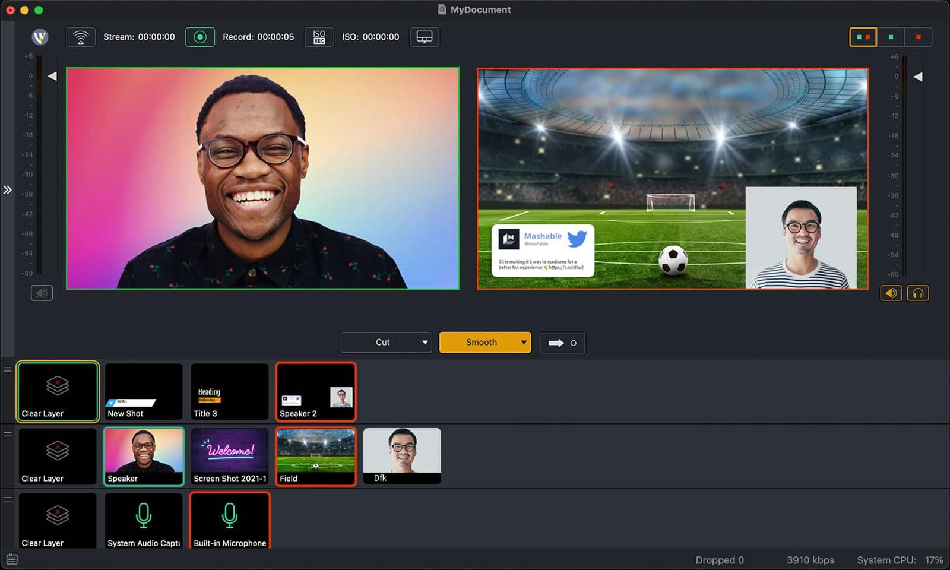The width and height of the screenshot is (950, 570).
Task: Open the external display output icon
Action: (x=424, y=37)
